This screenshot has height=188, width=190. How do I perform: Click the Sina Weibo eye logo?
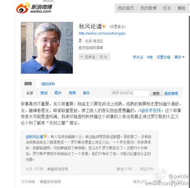[x=22, y=8]
